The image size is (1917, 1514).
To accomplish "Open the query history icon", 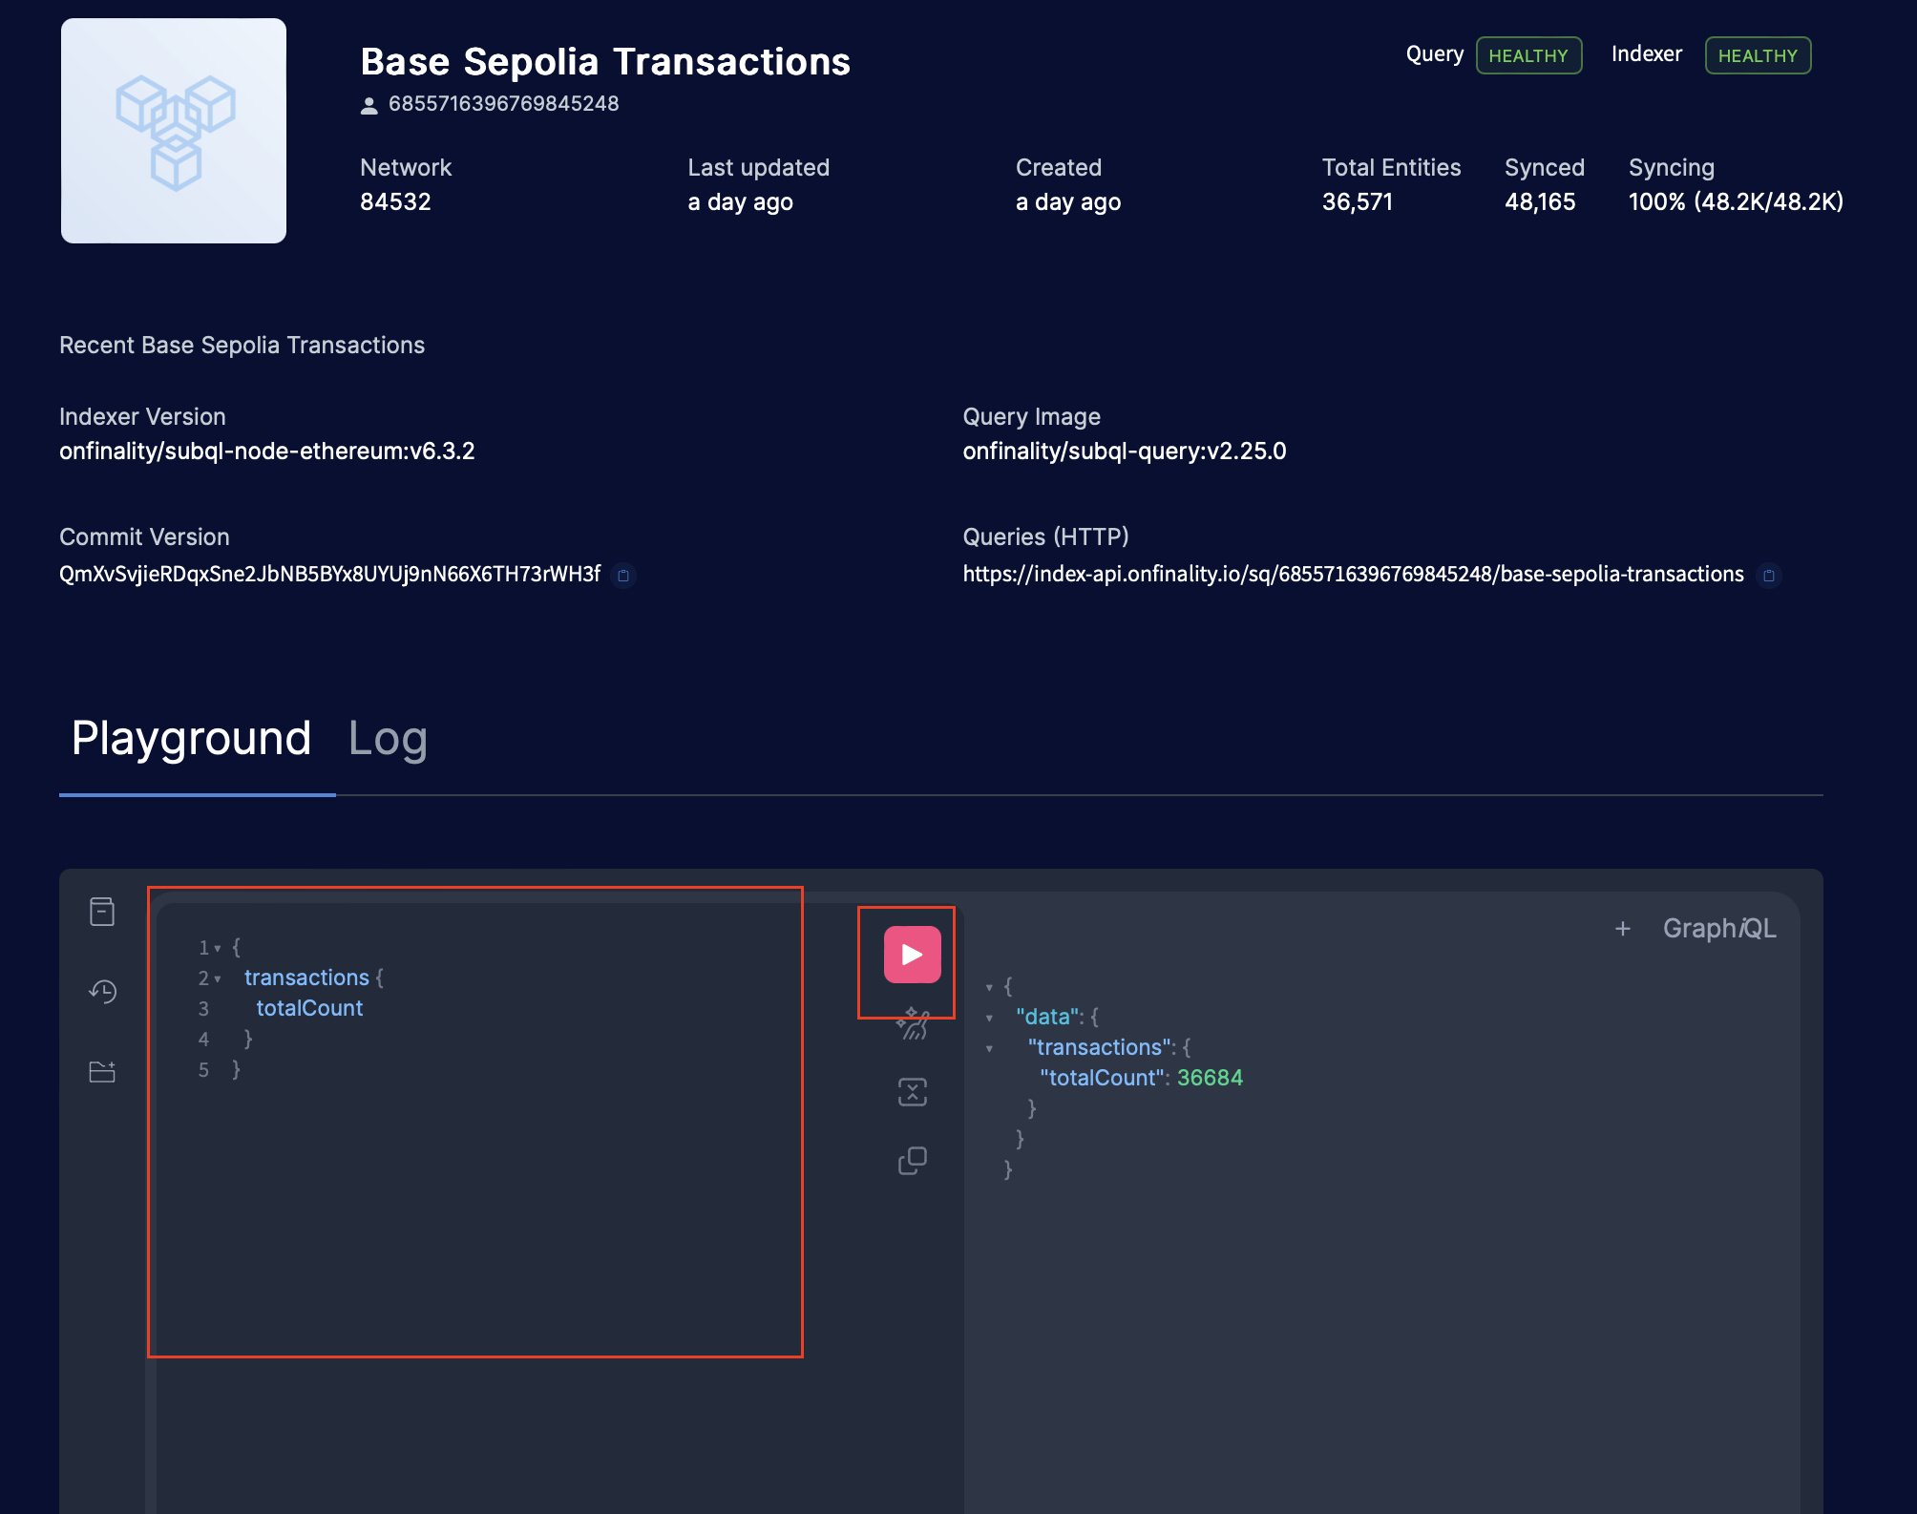I will pos(102,992).
